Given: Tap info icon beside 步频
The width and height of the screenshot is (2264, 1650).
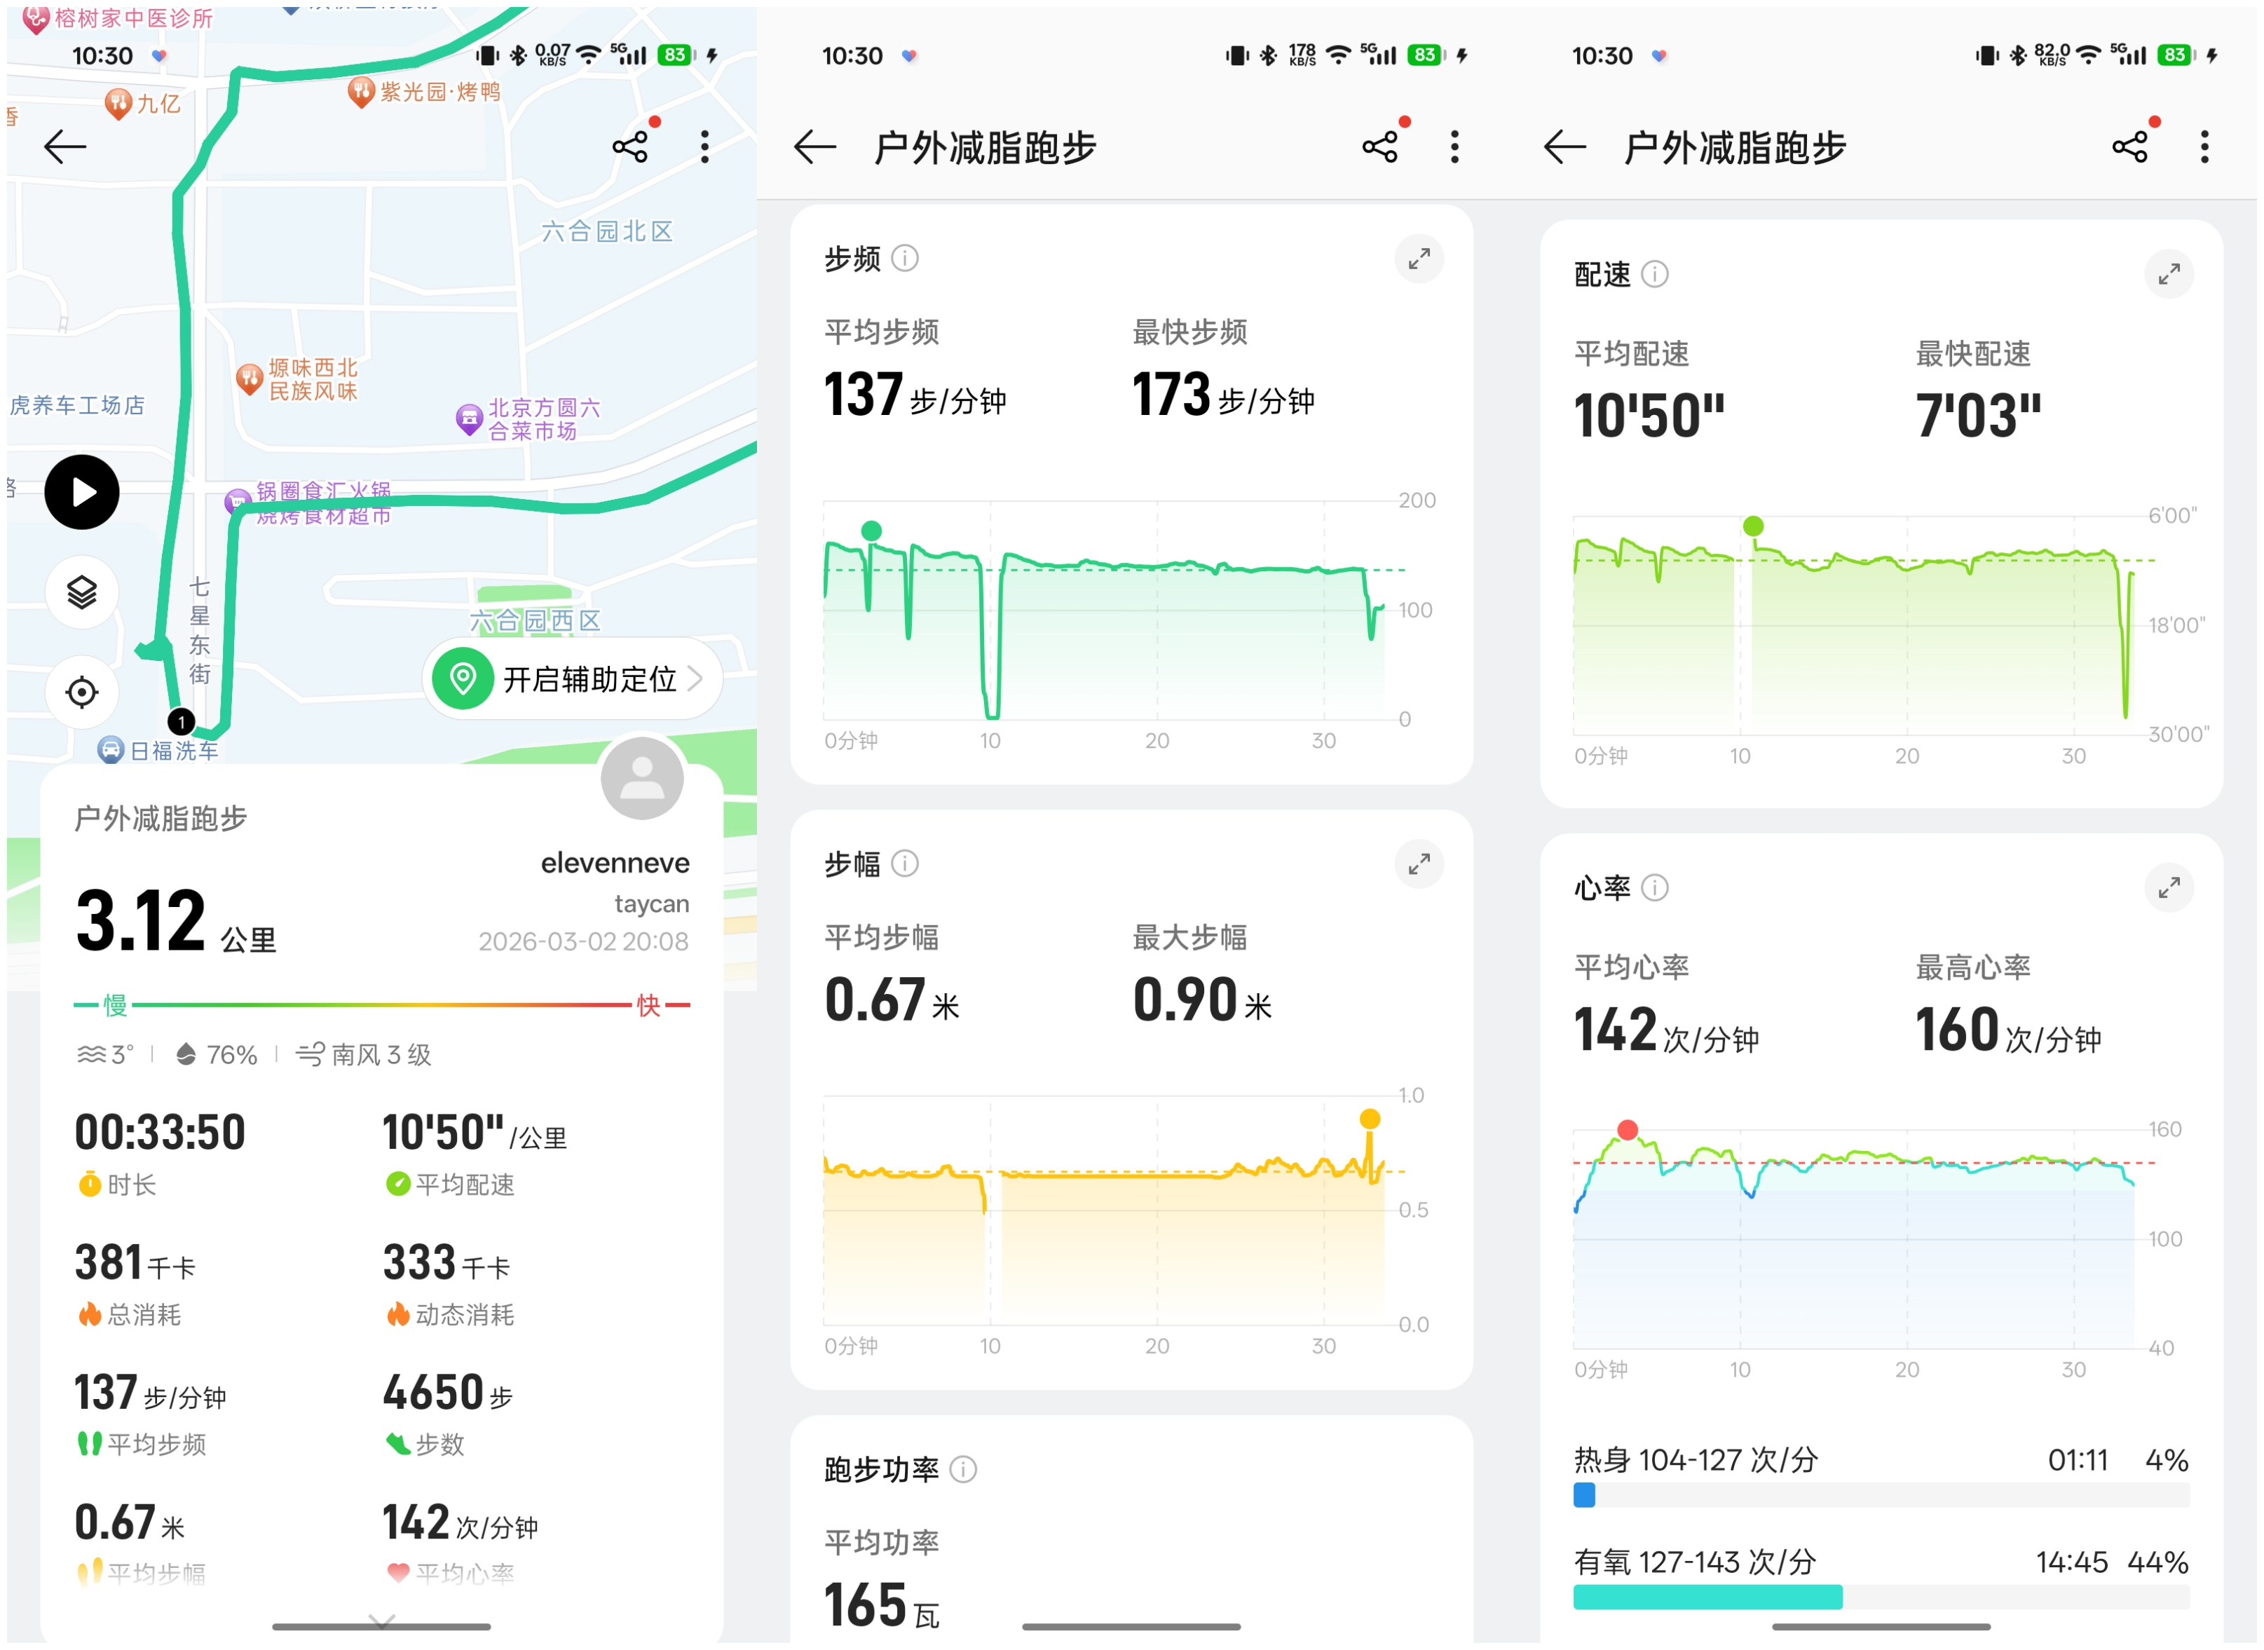Looking at the screenshot, I should click(x=905, y=259).
